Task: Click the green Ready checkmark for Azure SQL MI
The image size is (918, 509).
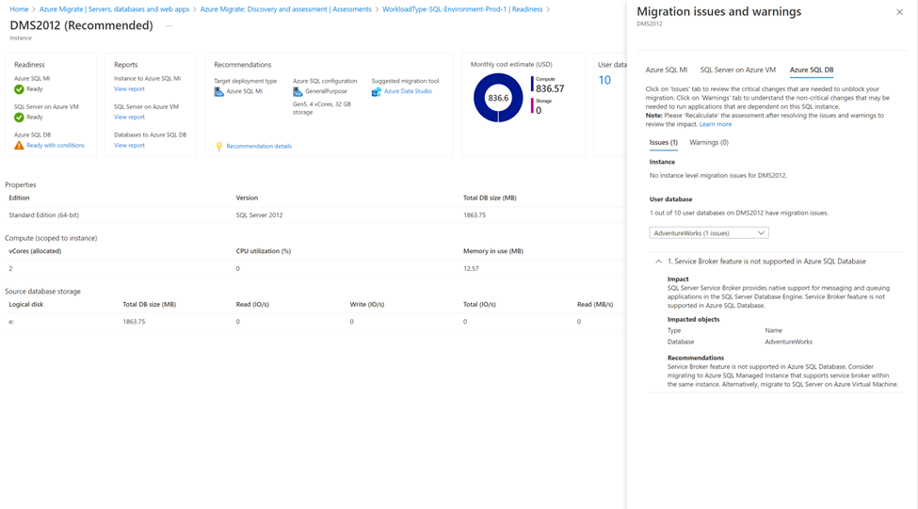Action: 19,89
